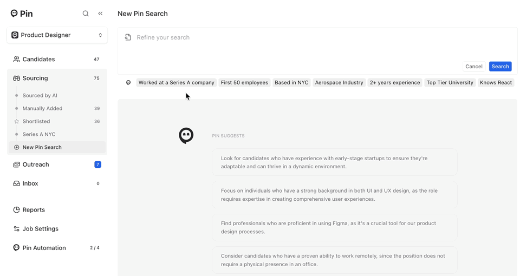Screen dimensions: 520x276
Task: Collapse the sidebar with double-chevron icon
Action: 100,14
